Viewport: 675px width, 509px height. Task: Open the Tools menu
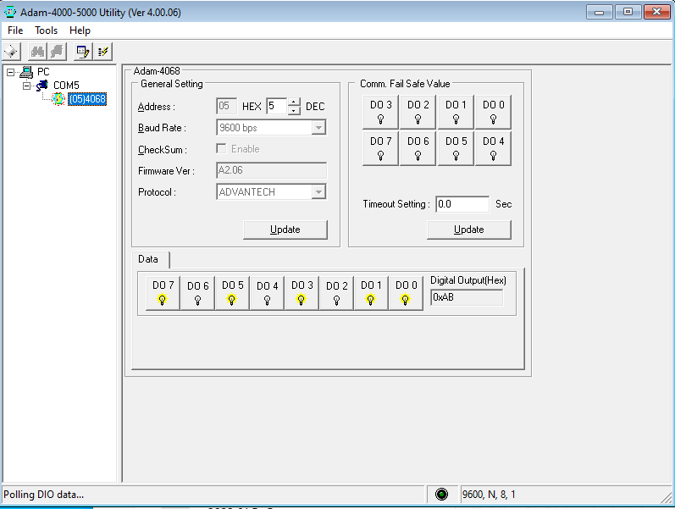(x=46, y=30)
